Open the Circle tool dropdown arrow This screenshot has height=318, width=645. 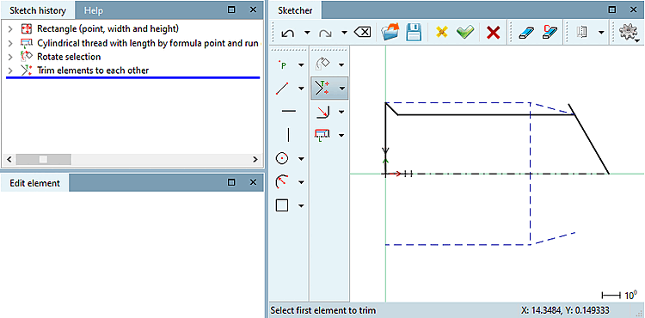click(x=301, y=159)
